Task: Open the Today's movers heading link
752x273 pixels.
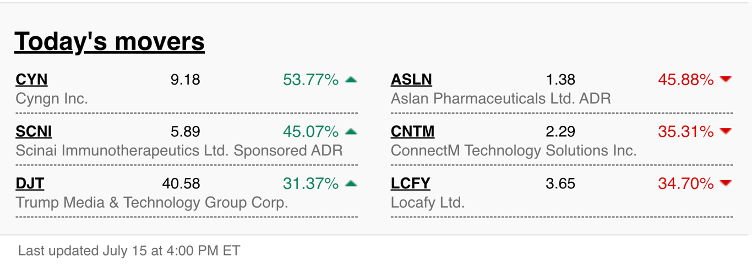Action: coord(110,42)
